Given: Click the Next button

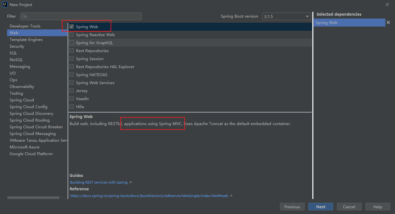Looking at the screenshot, I should pyautogui.click(x=321, y=207).
